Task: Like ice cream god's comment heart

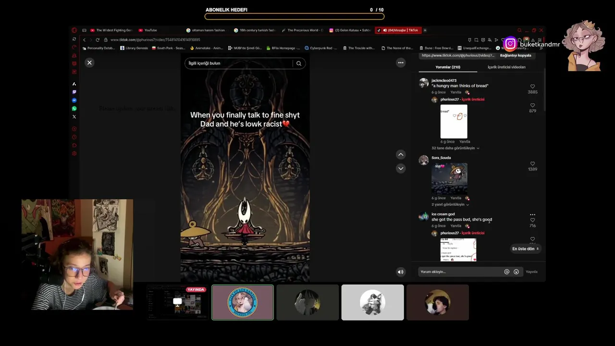Action: click(532, 220)
